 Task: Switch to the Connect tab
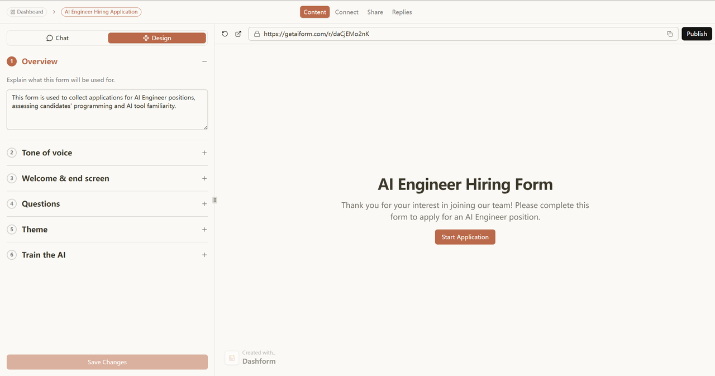coord(347,12)
